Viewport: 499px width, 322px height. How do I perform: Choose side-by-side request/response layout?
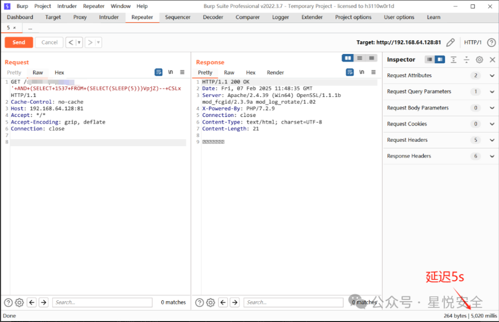click(348, 58)
